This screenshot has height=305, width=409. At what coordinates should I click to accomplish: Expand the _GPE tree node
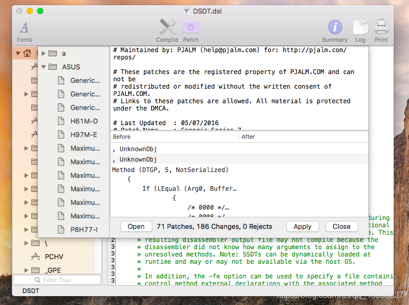[x=26, y=270]
